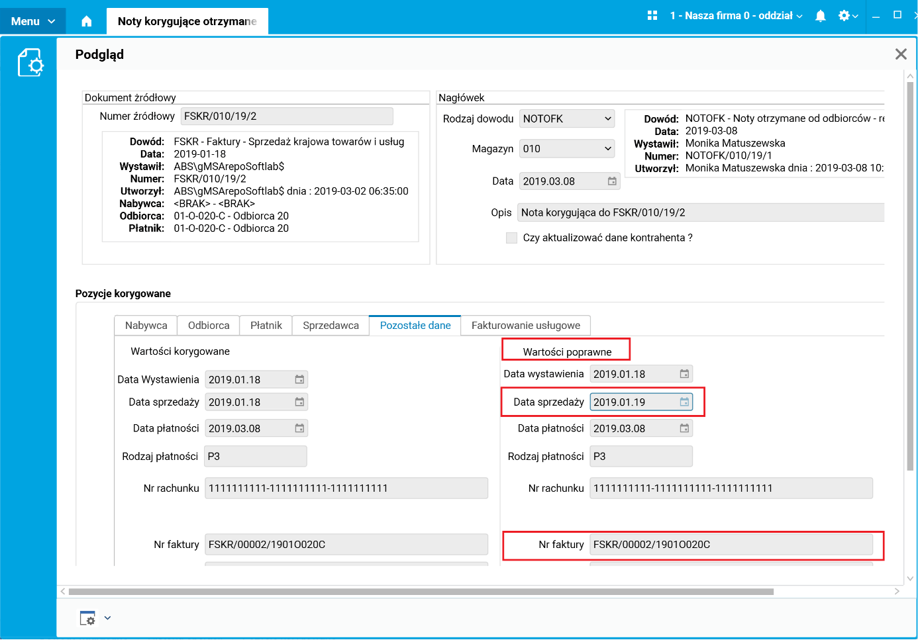The width and height of the screenshot is (918, 640).
Task: Open the notifications bell
Action: tap(821, 16)
